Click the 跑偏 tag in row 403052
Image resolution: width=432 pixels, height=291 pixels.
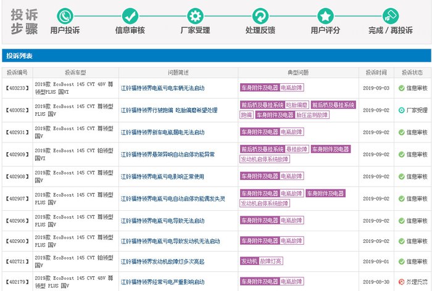(x=246, y=115)
